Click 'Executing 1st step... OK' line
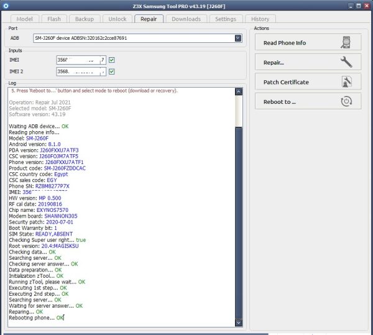Image resolution: width=373 pixels, height=335 pixels. pos(38,288)
